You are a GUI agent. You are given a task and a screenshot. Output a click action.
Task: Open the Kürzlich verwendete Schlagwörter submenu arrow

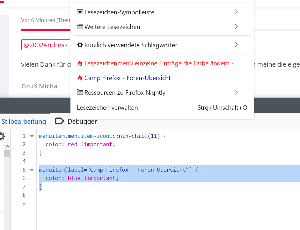236,45
